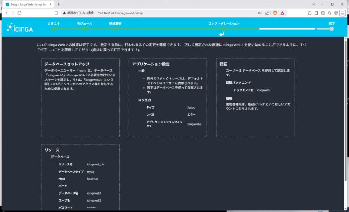Click the browser back arrow
The height and width of the screenshot is (212, 349).
pyautogui.click(x=7, y=13)
